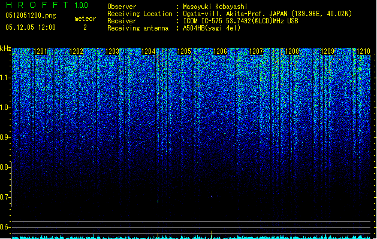The width and height of the screenshot is (377, 239).
Task: Select the Ogata-vill. Akita-Pref. JAPAN location text
Action: [x=267, y=14]
